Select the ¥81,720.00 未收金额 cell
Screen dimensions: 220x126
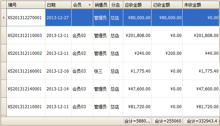pos(201,107)
